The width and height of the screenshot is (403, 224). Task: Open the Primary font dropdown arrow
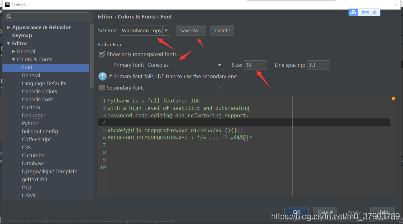coord(220,65)
